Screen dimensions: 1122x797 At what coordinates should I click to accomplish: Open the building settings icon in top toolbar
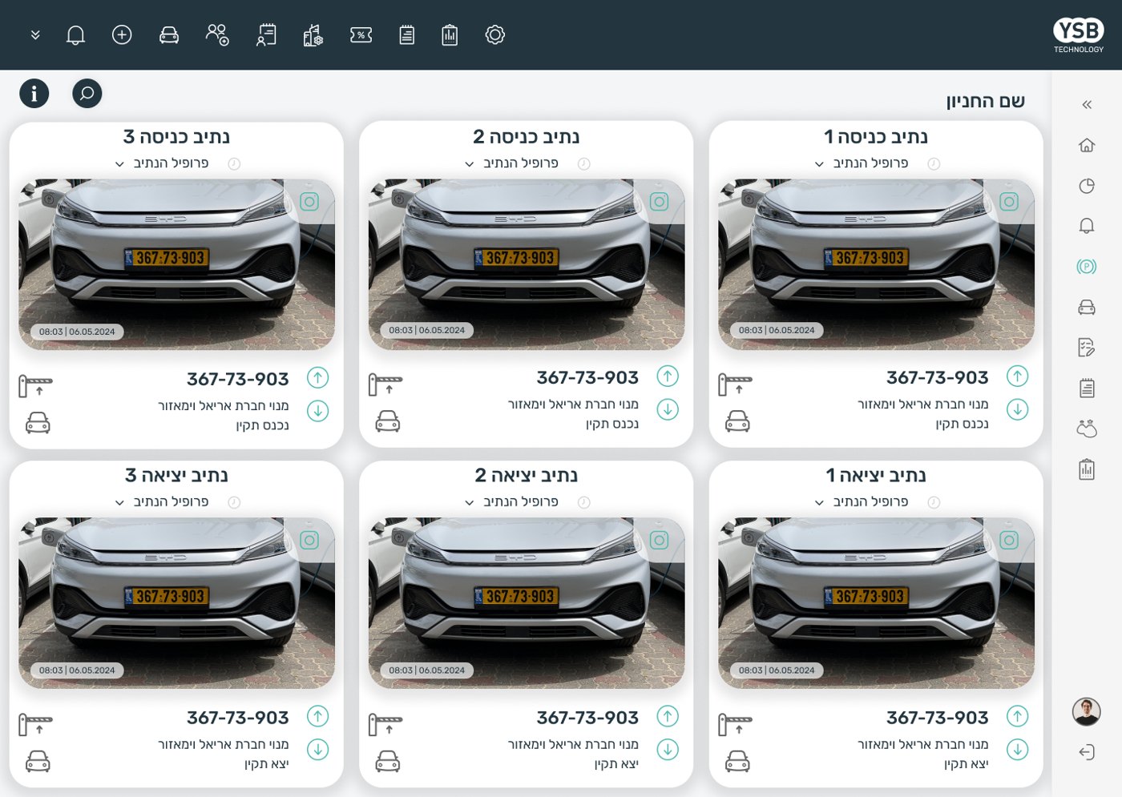pos(313,35)
